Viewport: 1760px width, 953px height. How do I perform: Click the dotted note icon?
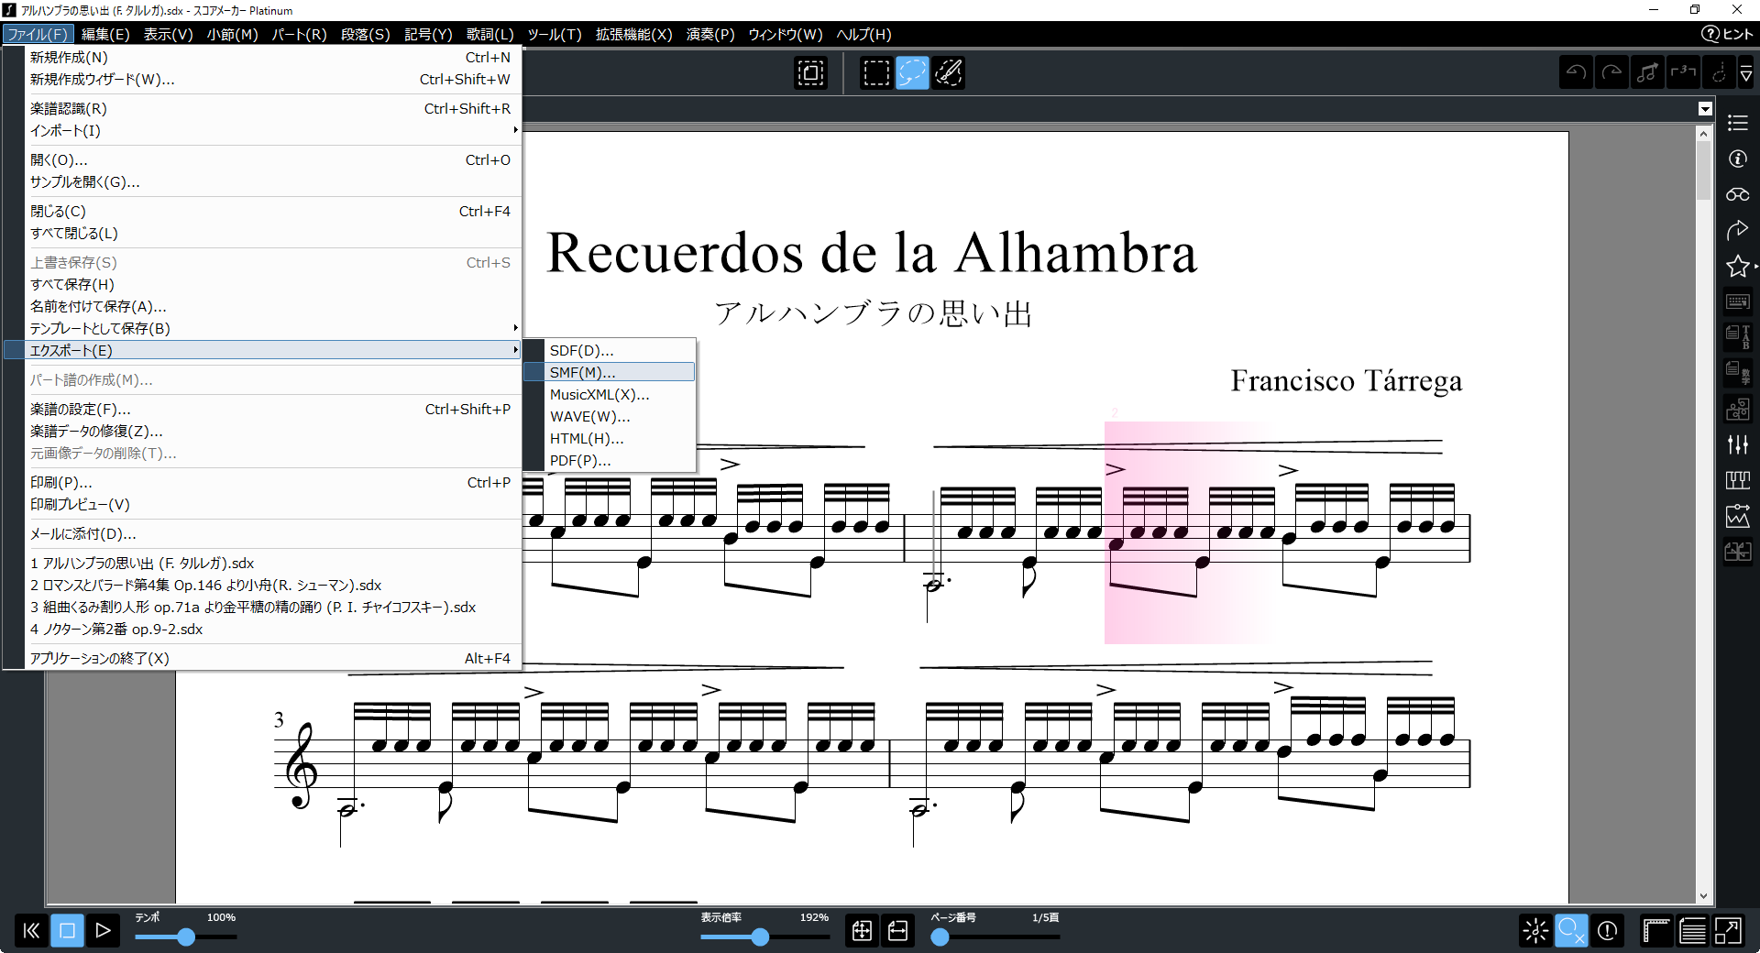[1719, 72]
